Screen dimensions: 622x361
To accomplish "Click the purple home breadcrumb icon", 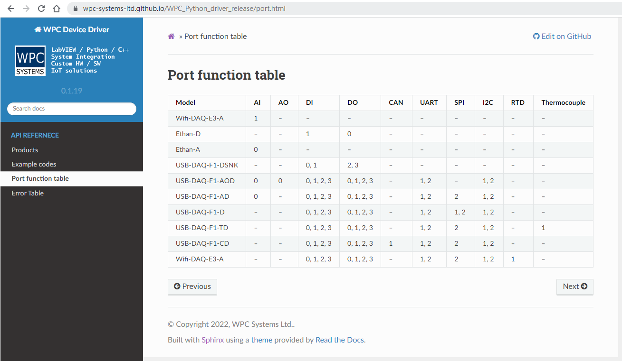I will (x=172, y=37).
